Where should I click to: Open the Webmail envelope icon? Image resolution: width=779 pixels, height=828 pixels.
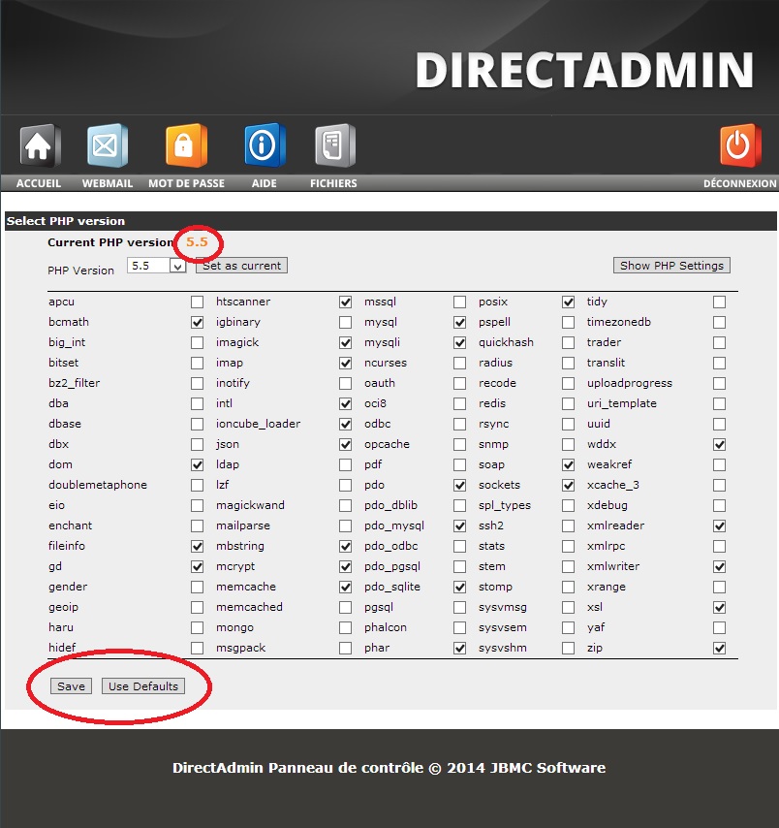pos(108,145)
